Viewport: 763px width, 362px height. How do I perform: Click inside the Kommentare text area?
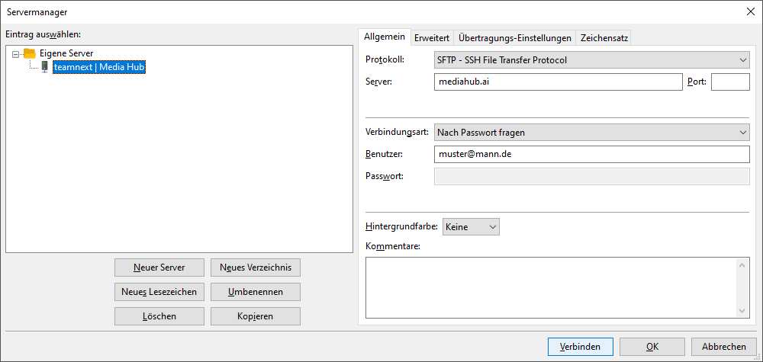coord(551,287)
